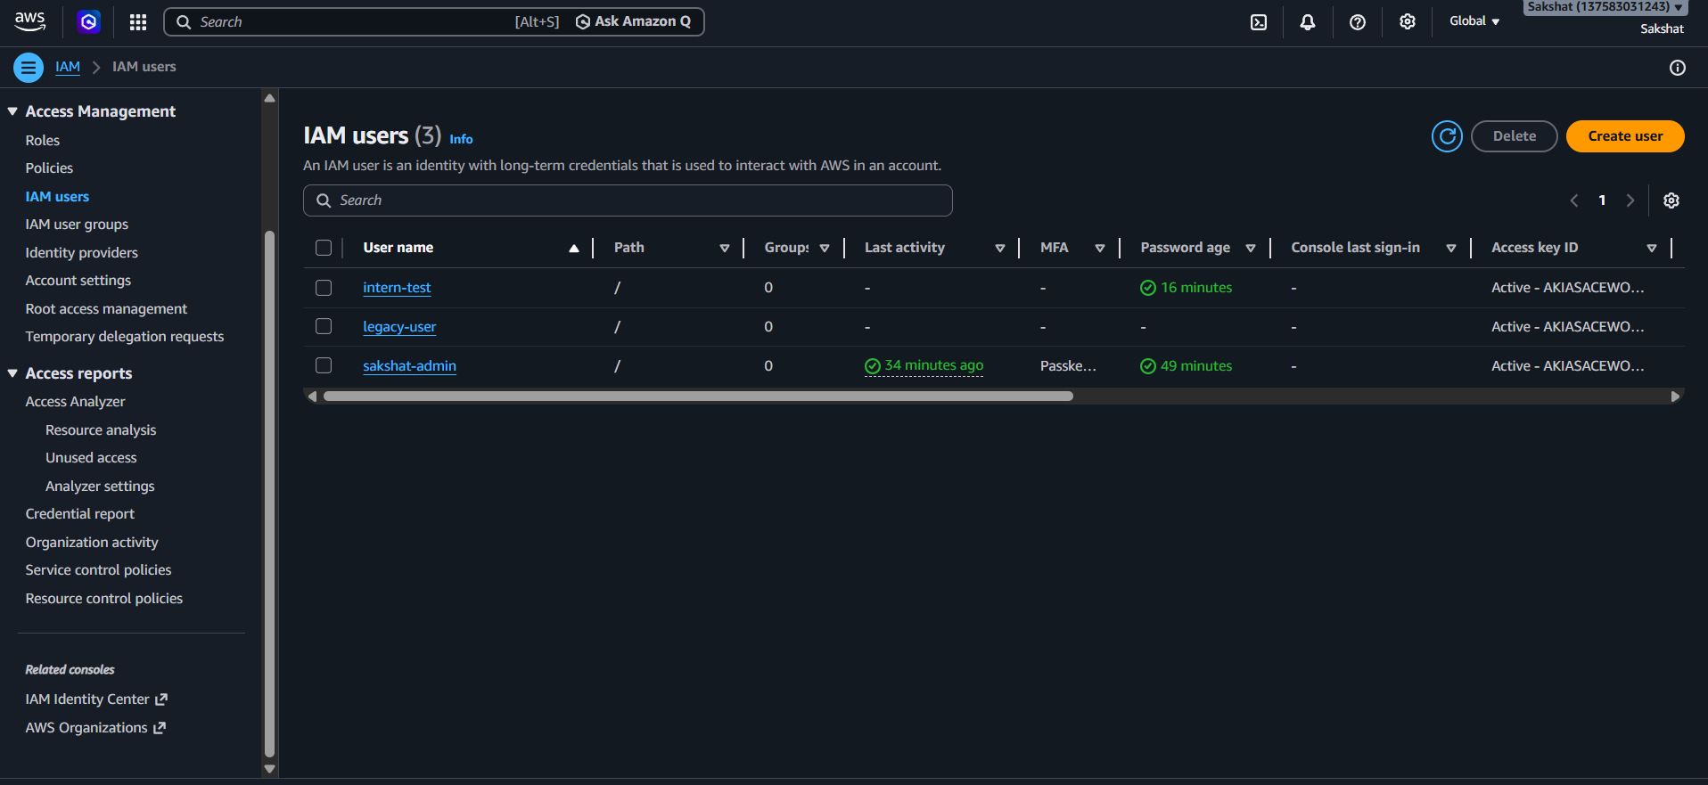
Task: Open Credential report in the sidebar
Action: pos(80,514)
